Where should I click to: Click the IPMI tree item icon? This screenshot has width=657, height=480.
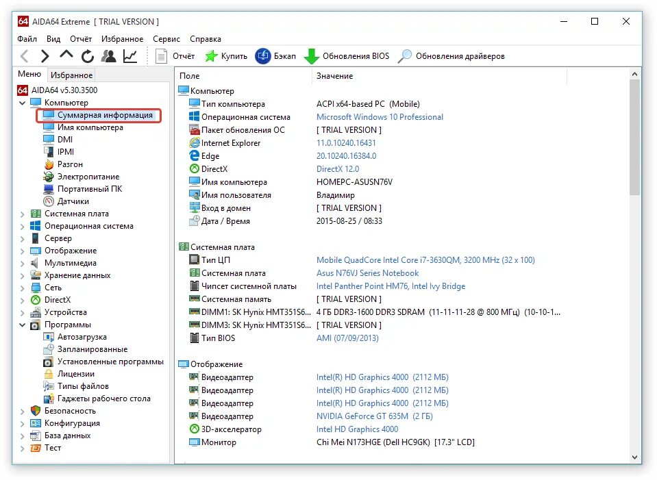coord(49,151)
